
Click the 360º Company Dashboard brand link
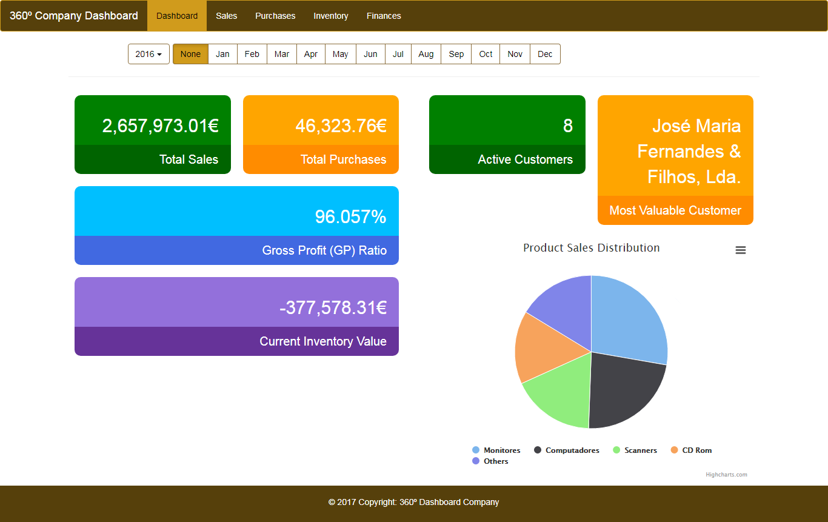(74, 16)
